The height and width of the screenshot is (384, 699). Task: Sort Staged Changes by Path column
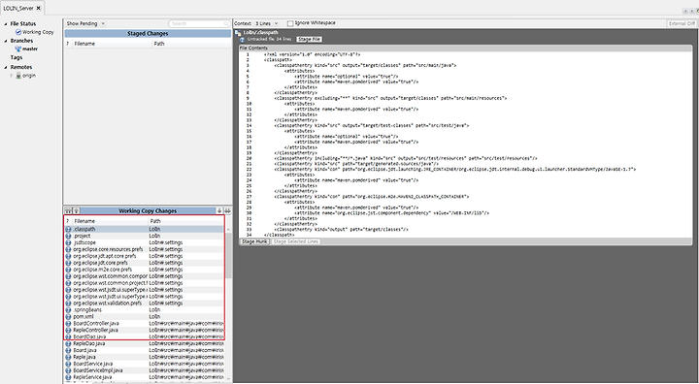coord(191,44)
